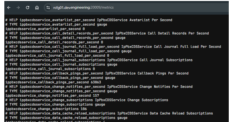Viewport: 229px width, 122px height.
Task: Click the callback_pings_per_second TYPE gauge line
Action: pyautogui.click(x=60, y=78)
